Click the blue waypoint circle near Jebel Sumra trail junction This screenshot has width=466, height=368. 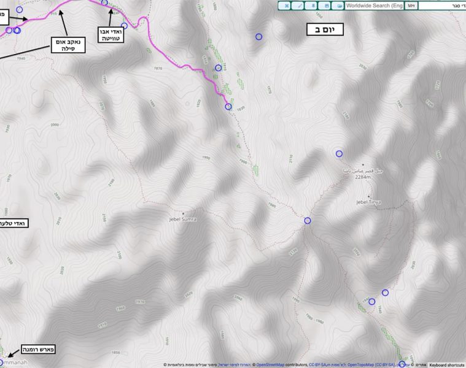click(x=308, y=221)
